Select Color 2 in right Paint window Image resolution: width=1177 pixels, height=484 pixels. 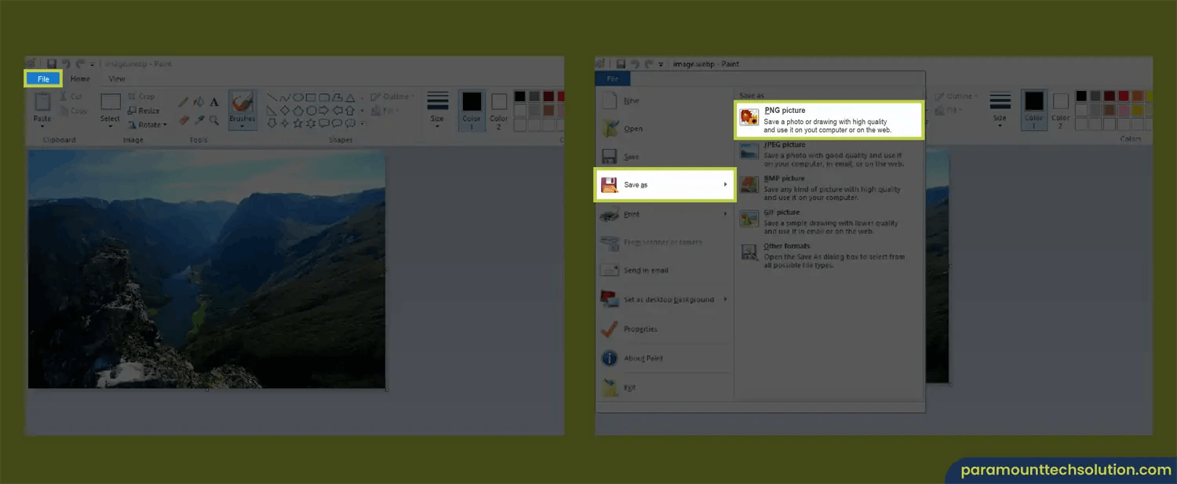1061,111
